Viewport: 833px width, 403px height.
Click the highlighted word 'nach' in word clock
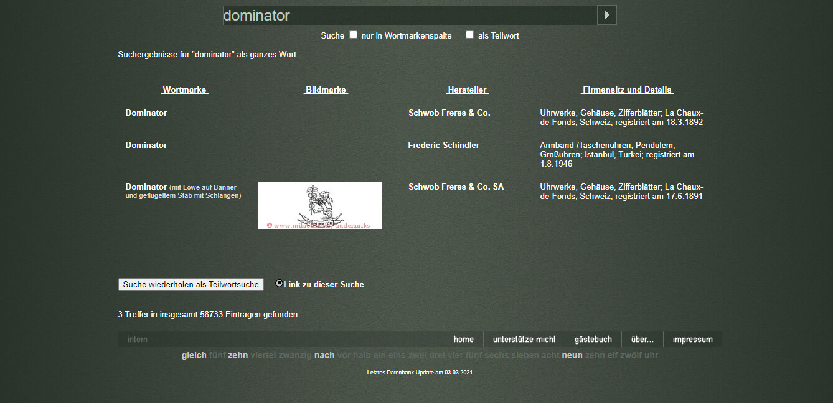coord(324,356)
